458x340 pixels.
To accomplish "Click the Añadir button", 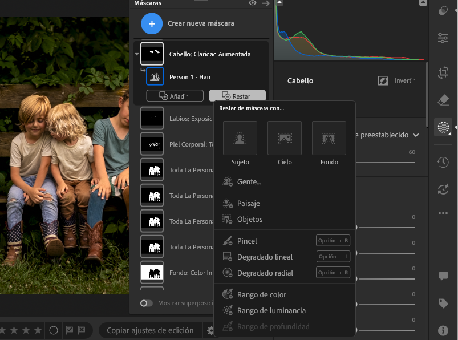I will [175, 96].
